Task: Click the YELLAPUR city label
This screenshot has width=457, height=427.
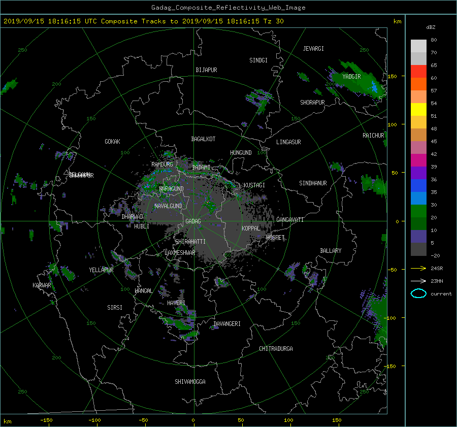Action: 101,270
